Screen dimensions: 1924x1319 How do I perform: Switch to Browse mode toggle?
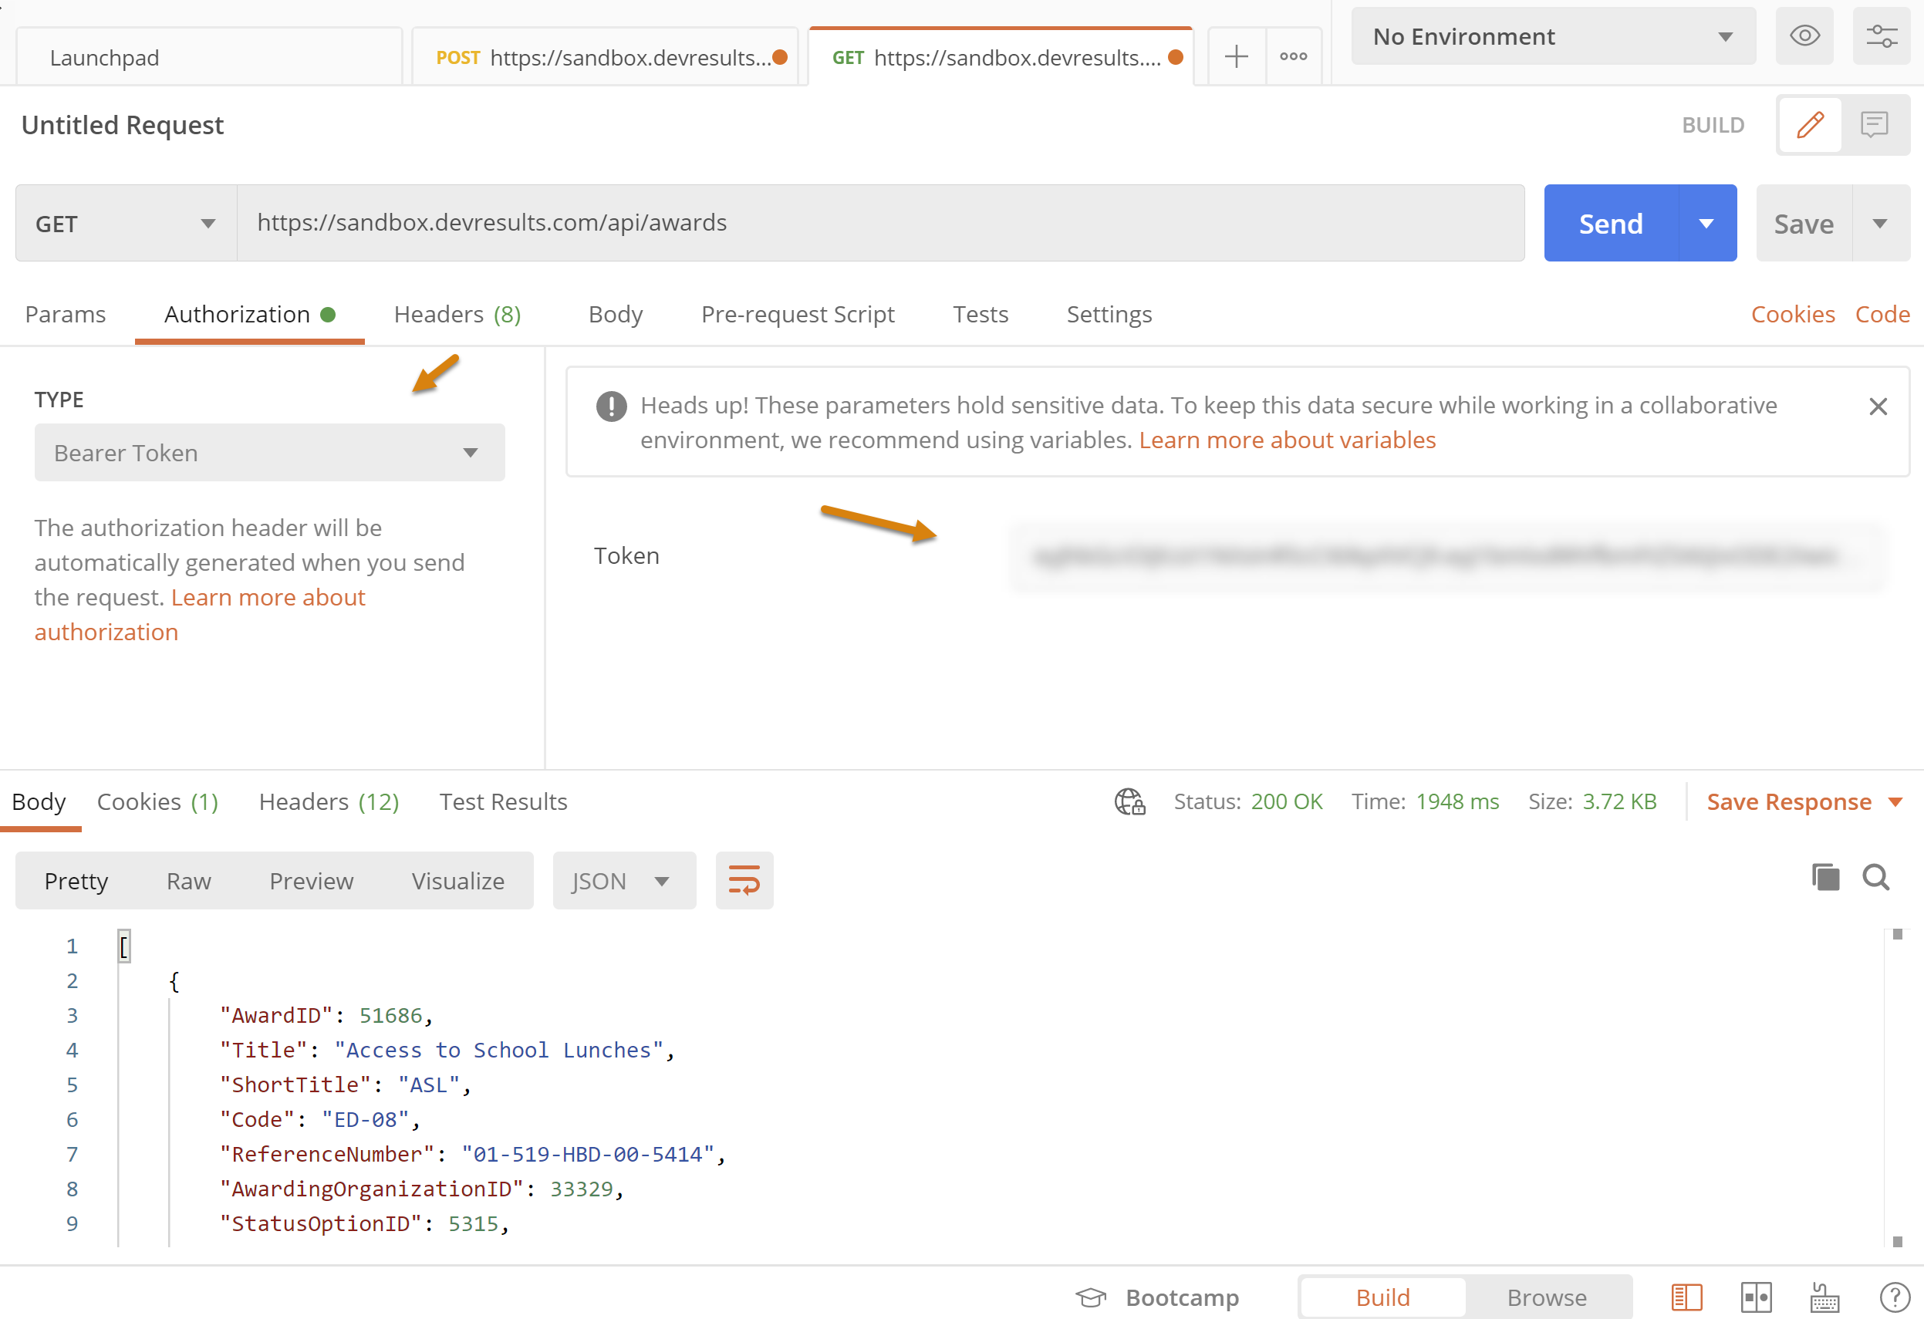pos(1546,1297)
